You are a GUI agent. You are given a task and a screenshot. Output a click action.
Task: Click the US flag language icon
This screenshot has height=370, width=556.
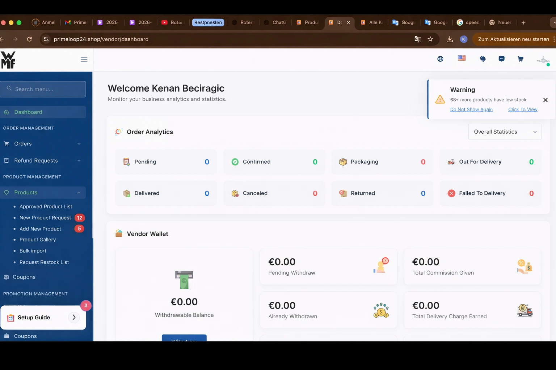tap(462, 58)
